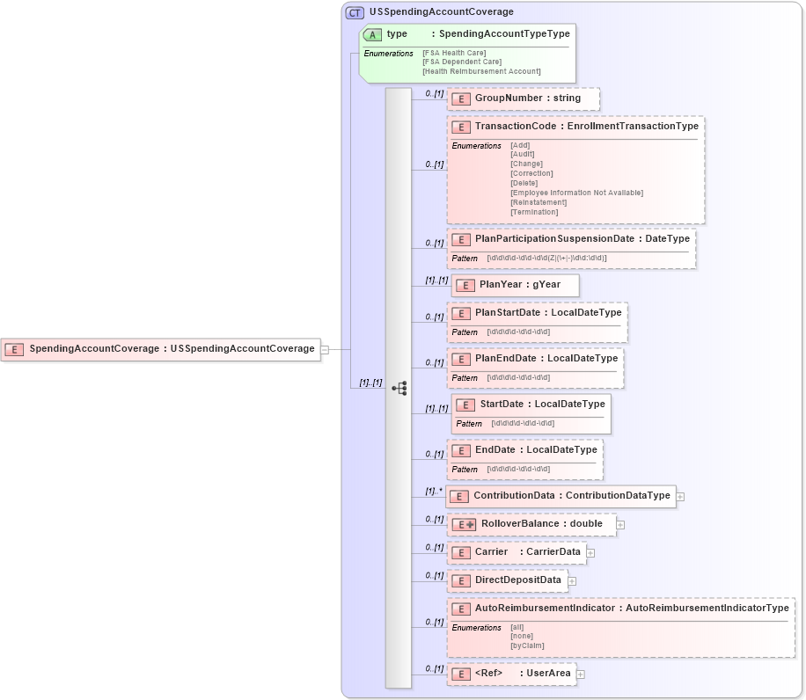Select the attribute icon next to "type"
Image resolution: width=806 pixels, height=700 pixels.
tap(371, 33)
